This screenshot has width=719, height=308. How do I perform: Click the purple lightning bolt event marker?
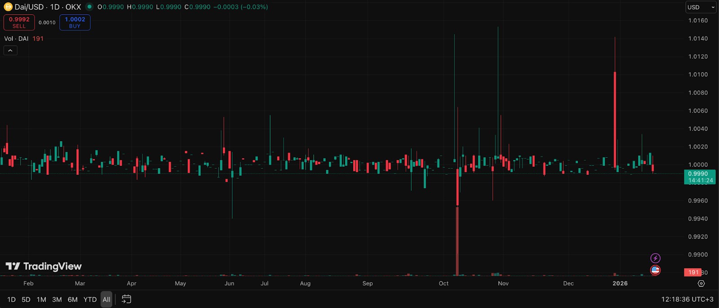coord(655,258)
